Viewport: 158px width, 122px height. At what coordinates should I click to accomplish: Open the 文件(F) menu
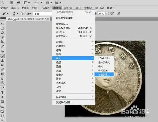[4, 8]
